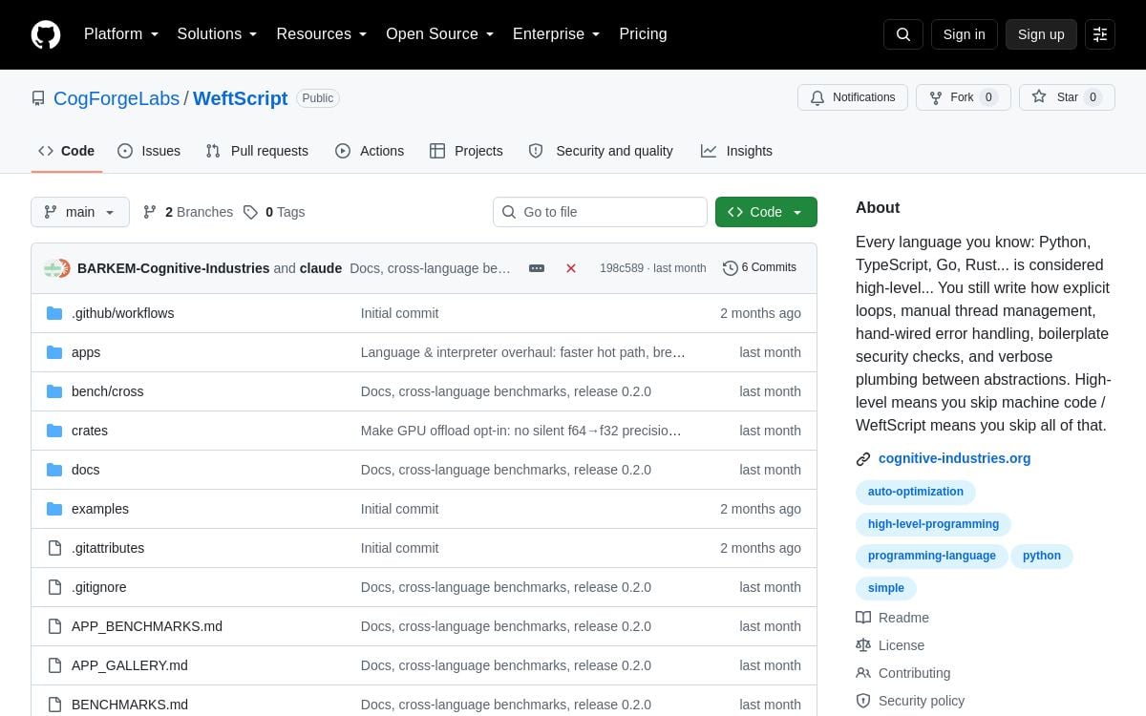Click the tag icon next to Tags
Image resolution: width=1146 pixels, height=716 pixels.
(250, 212)
